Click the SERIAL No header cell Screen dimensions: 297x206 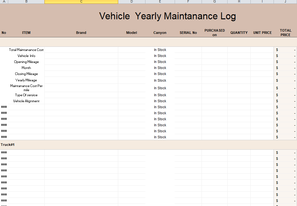[x=188, y=33]
